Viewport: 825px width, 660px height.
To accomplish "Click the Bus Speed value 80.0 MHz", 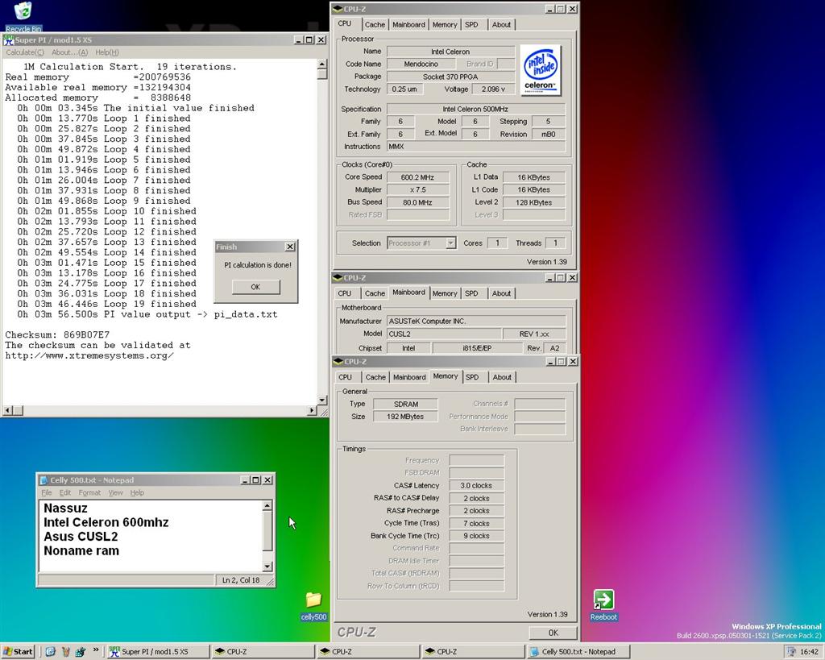I will [418, 202].
